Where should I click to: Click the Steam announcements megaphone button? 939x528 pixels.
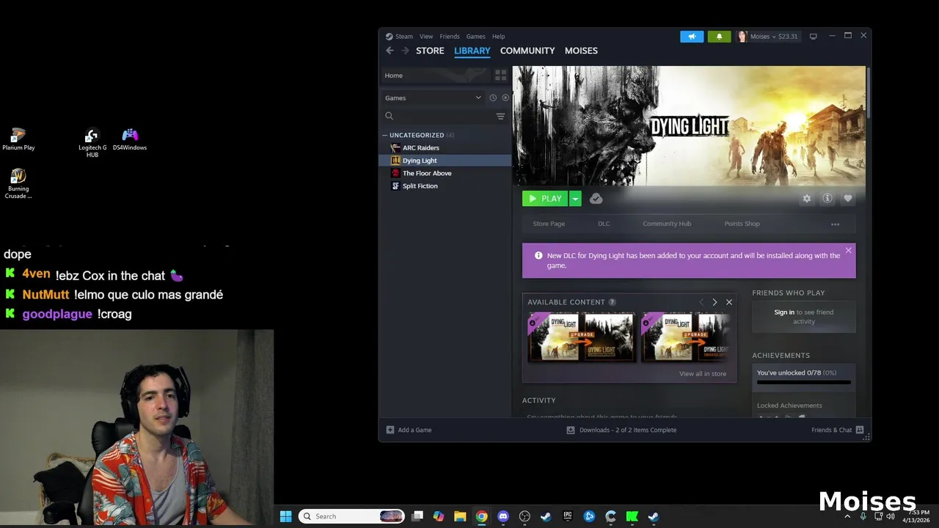coord(692,36)
